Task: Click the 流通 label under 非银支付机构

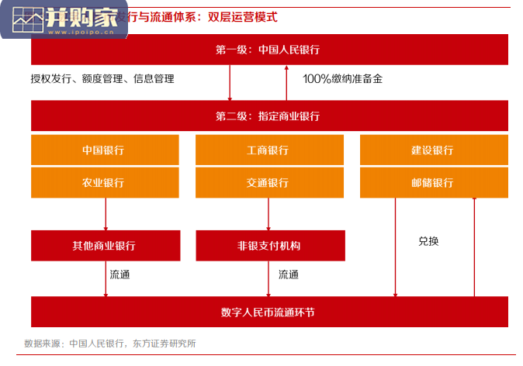Action: coord(289,274)
